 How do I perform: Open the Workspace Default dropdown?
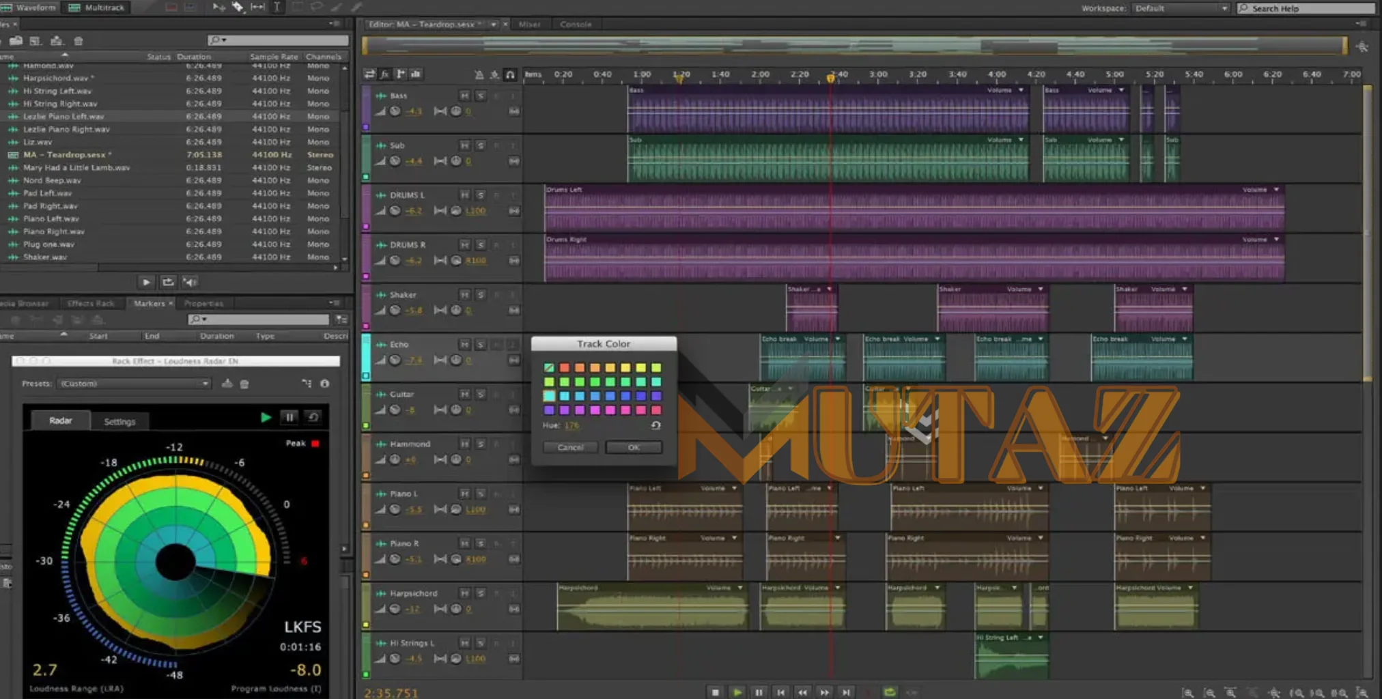(1181, 8)
